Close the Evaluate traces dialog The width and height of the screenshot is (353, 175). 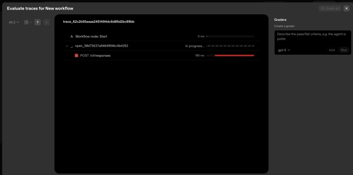[346, 8]
